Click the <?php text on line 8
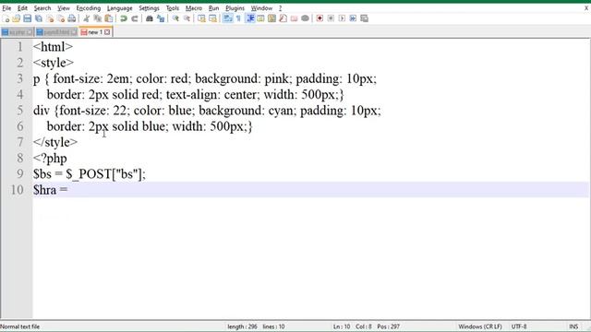Image resolution: width=591 pixels, height=332 pixels. (50, 159)
